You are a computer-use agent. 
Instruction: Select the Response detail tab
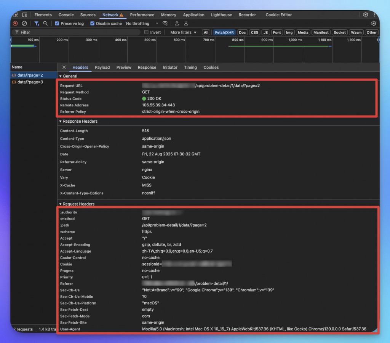click(147, 68)
